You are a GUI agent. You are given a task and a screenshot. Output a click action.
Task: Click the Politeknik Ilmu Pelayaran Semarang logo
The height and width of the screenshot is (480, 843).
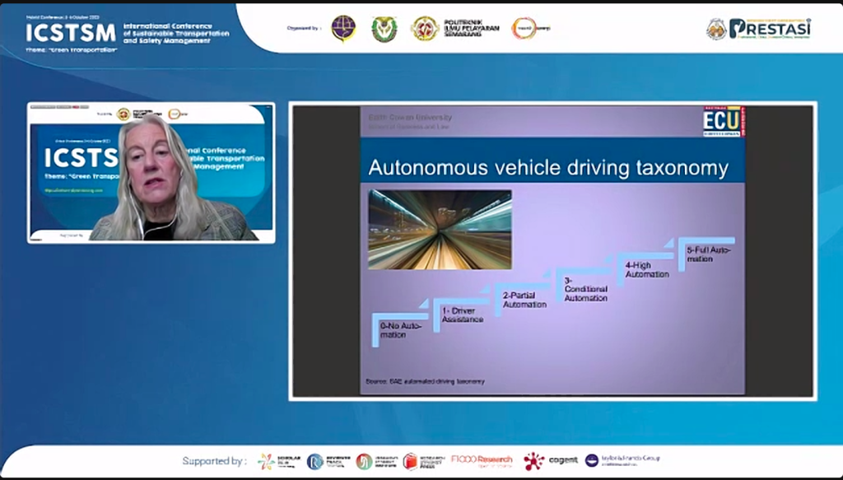pos(454,28)
